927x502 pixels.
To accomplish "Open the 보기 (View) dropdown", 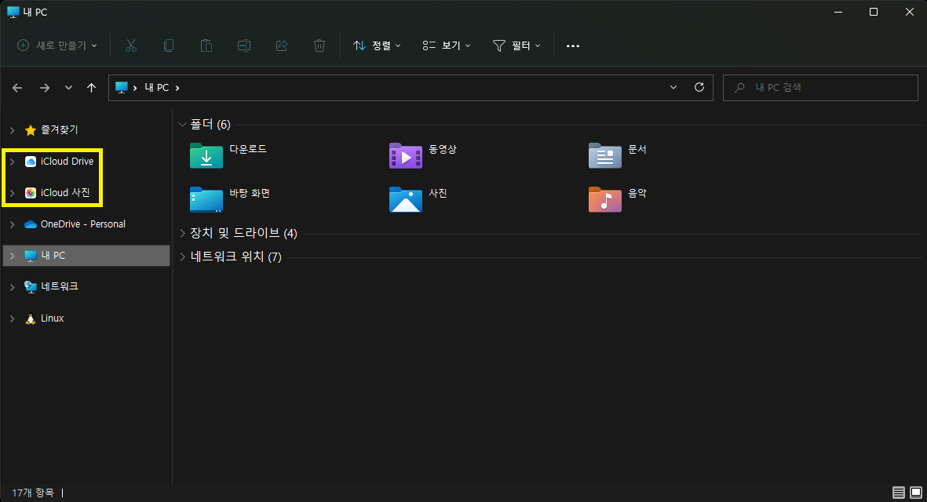I will [x=446, y=45].
